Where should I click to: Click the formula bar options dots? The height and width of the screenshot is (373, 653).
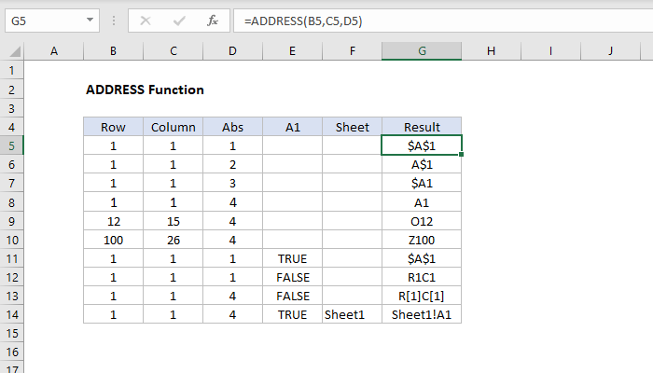tap(116, 19)
